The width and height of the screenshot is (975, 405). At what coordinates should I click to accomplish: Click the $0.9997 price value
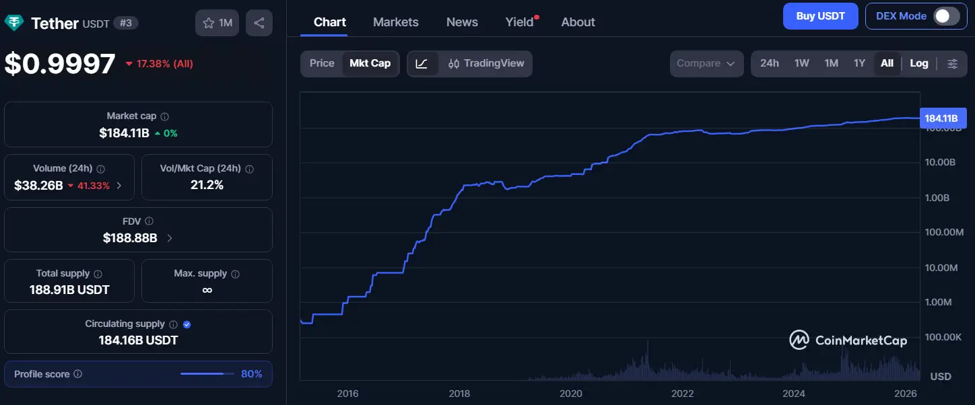[60, 64]
